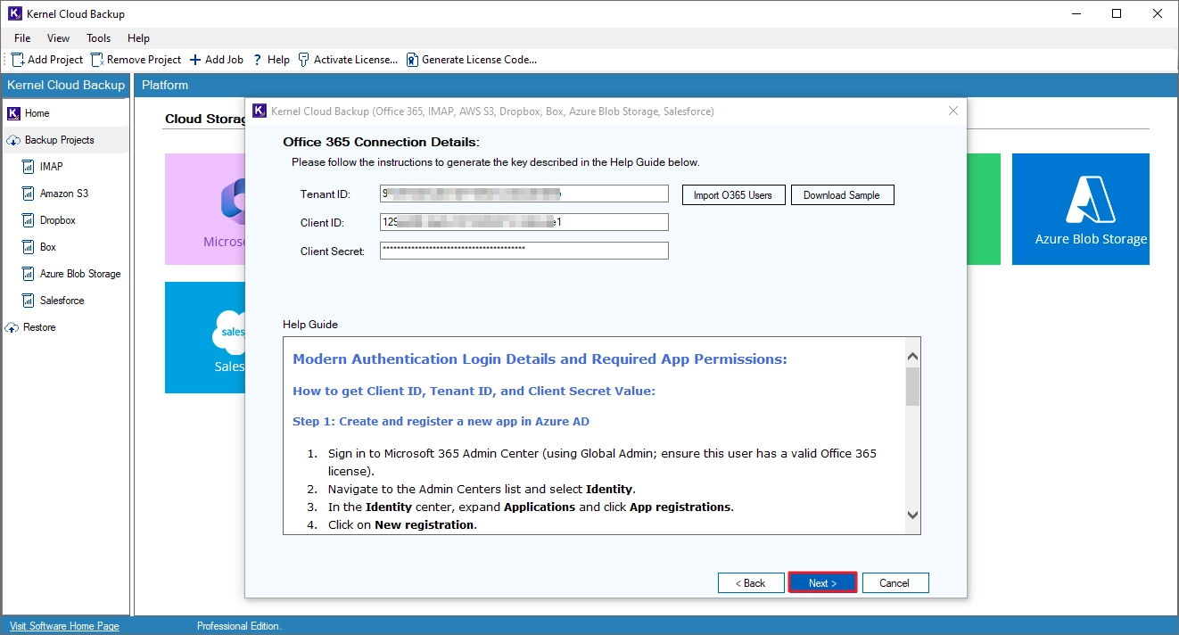Open the View menu
This screenshot has width=1179, height=635.
[x=59, y=38]
